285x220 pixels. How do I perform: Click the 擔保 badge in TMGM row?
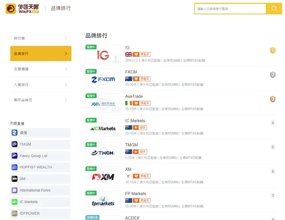[x=140, y=152]
